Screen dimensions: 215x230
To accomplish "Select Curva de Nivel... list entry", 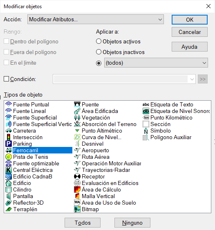I will click(x=101, y=137).
